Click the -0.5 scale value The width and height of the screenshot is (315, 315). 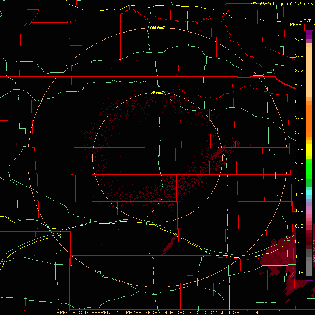[298, 241]
